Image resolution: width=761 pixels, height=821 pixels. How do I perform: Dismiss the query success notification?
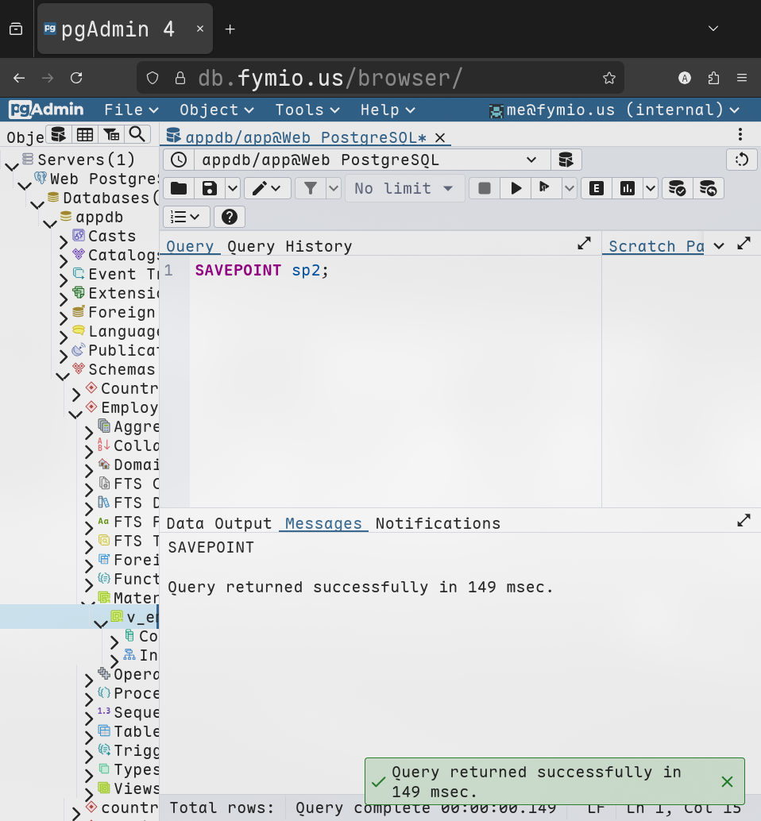coord(727,781)
